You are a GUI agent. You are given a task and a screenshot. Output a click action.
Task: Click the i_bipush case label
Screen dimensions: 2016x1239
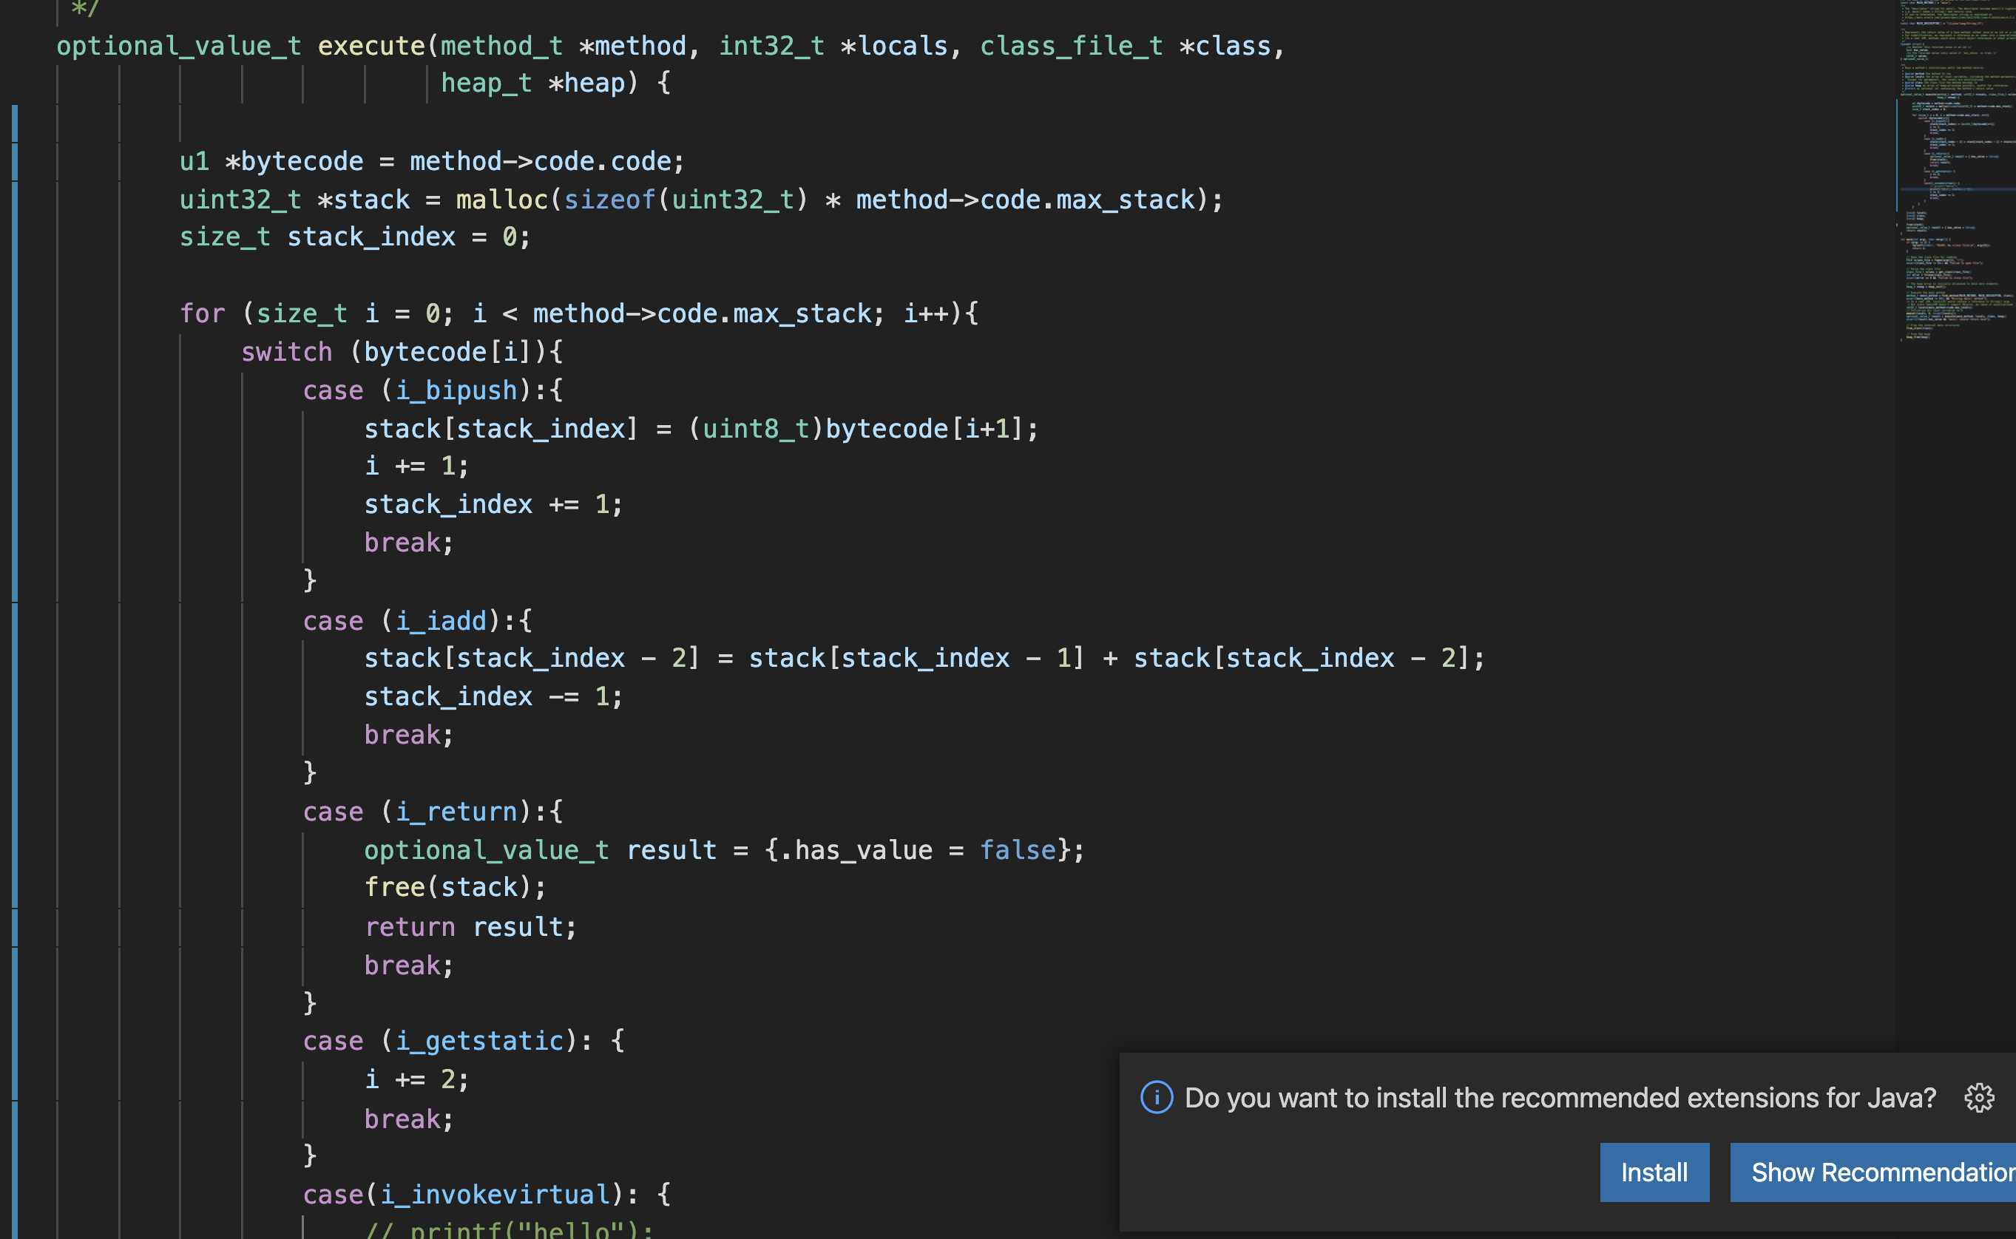click(x=456, y=390)
